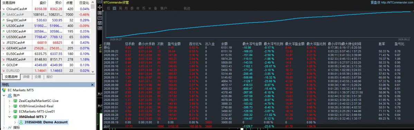Select the 季 quarterly period tab
Image resolution: width=414 pixels, height=130 pixels.
click(132, 8)
